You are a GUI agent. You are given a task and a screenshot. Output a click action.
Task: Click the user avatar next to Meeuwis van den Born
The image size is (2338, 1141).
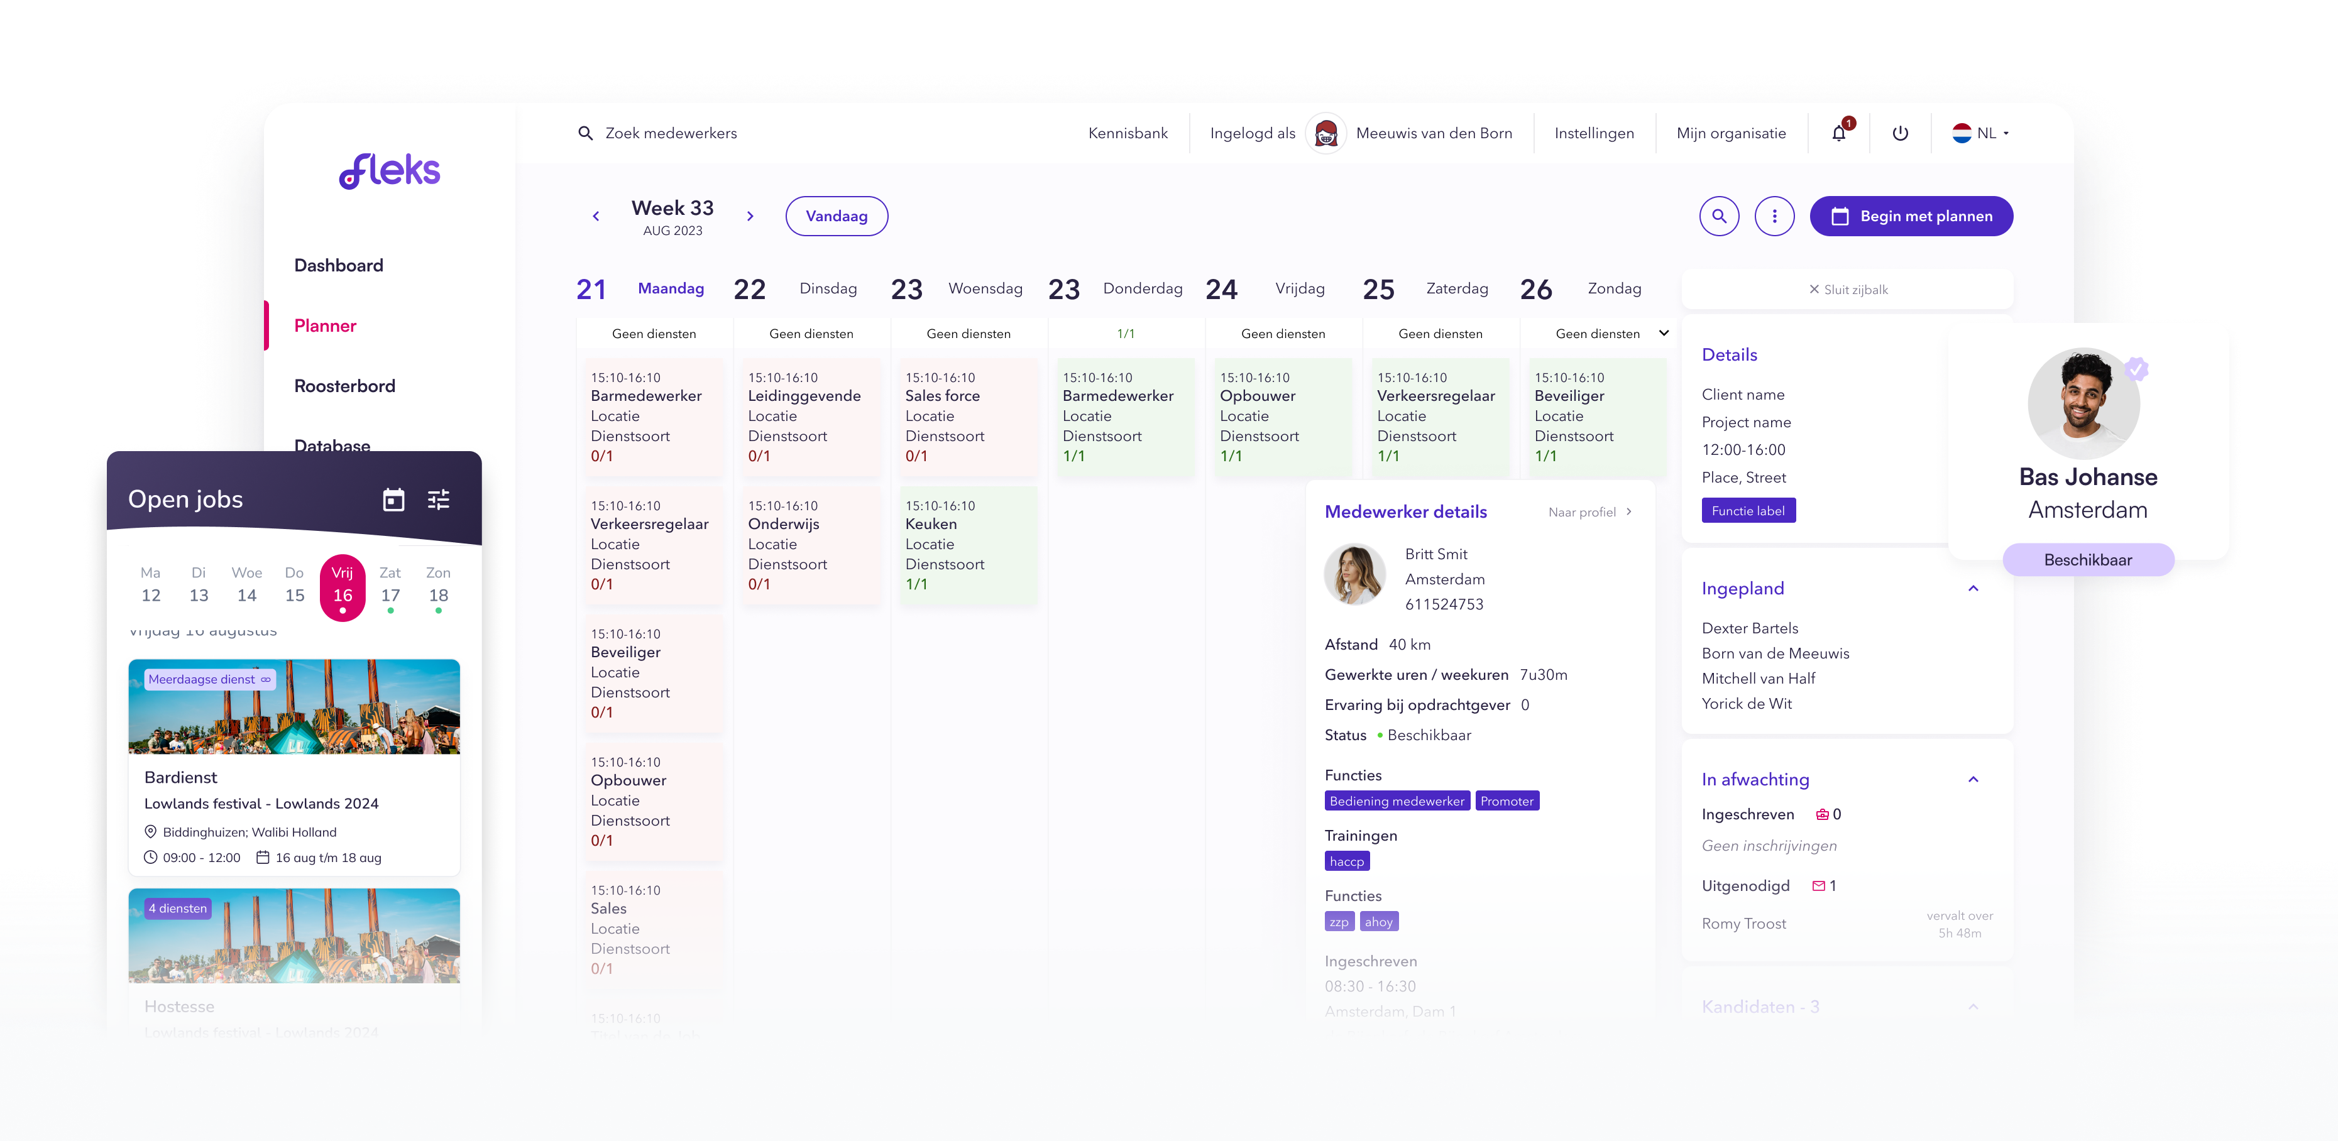click(x=1326, y=134)
